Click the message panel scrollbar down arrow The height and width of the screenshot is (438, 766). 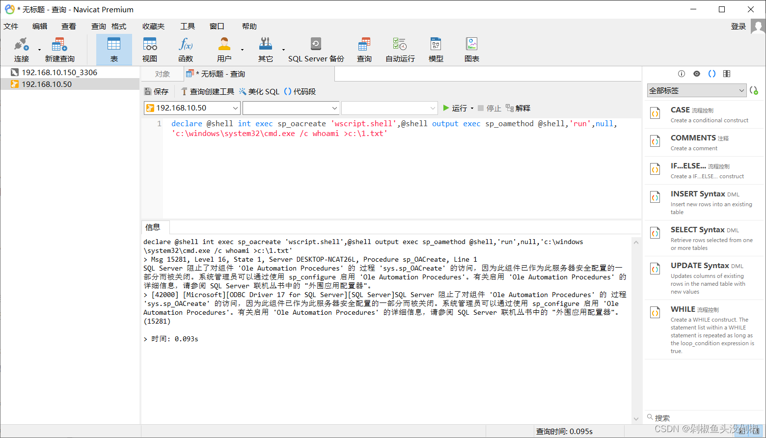[636, 419]
